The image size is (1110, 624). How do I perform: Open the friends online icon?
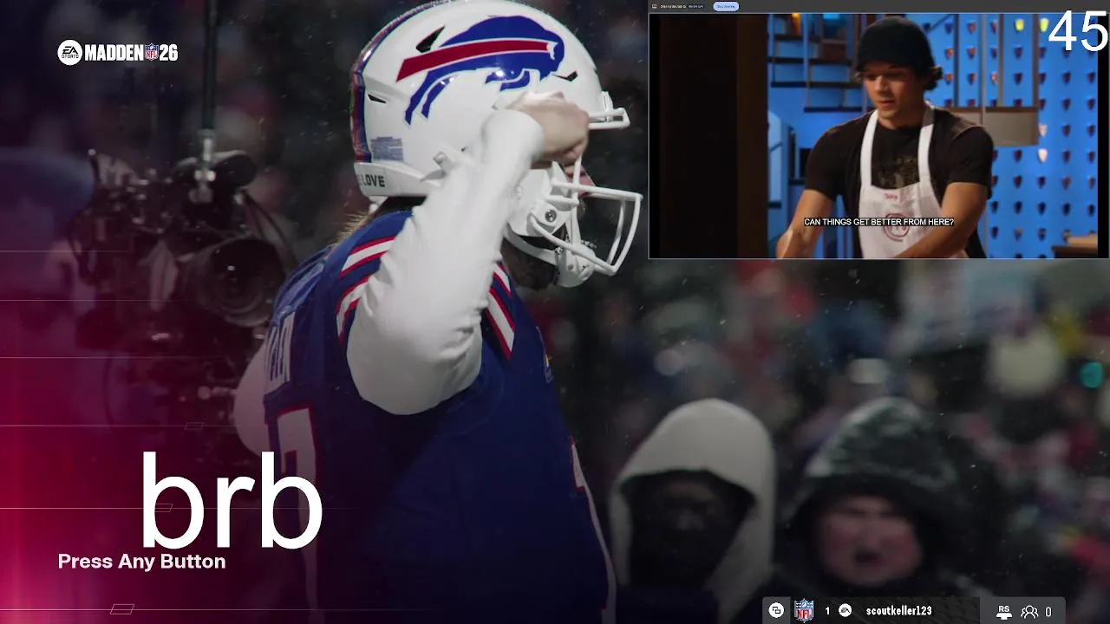(x=1029, y=612)
